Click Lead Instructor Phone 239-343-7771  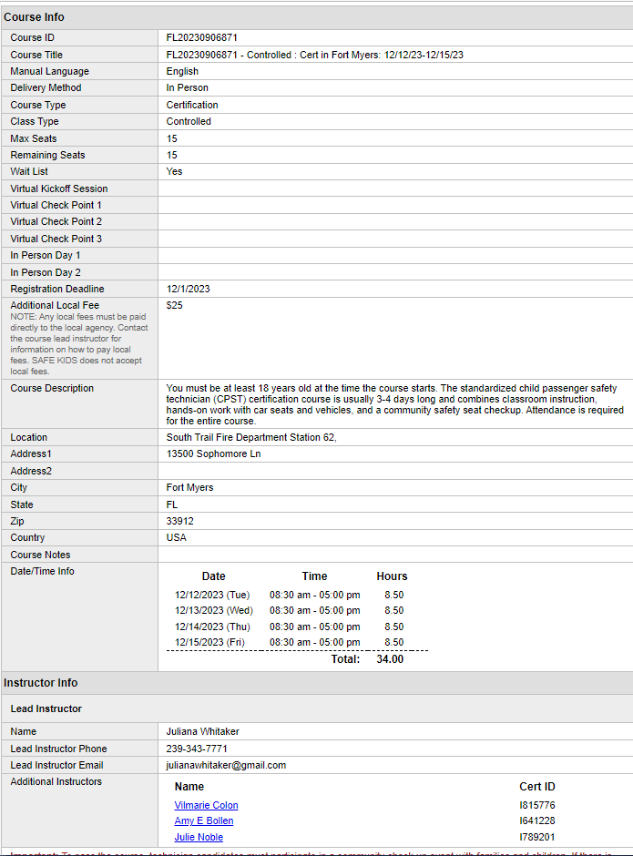[x=197, y=749]
